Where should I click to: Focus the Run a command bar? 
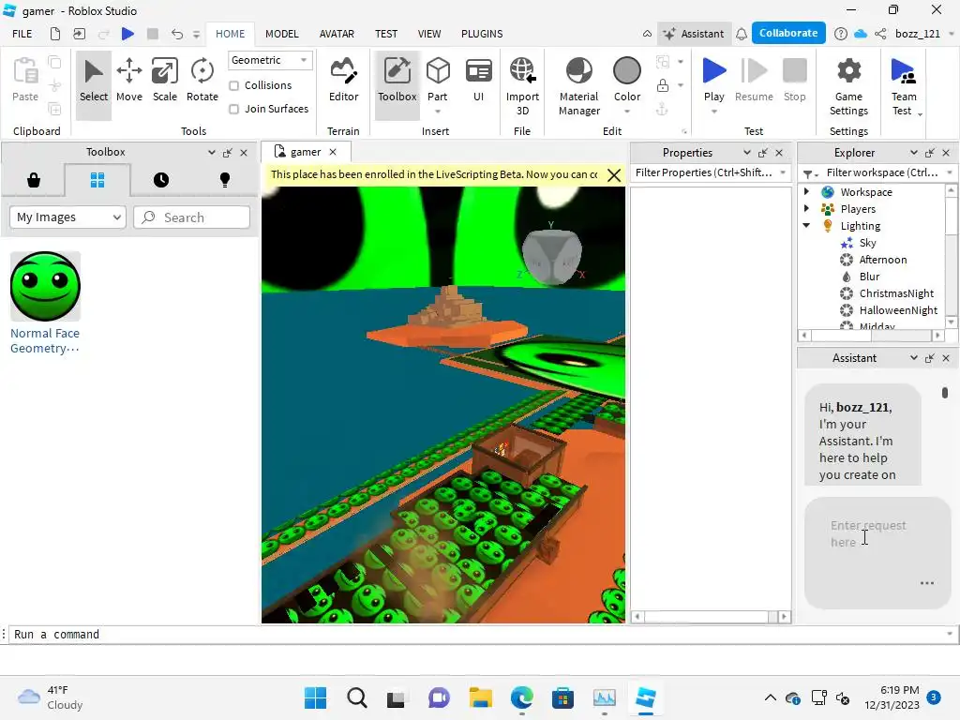[477, 635]
